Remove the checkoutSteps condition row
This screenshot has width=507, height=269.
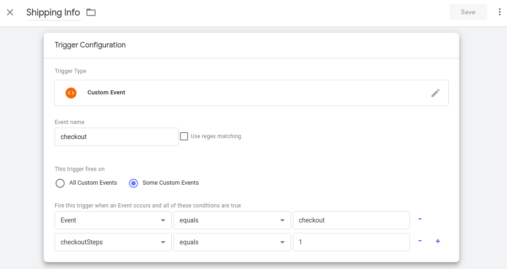click(420, 241)
